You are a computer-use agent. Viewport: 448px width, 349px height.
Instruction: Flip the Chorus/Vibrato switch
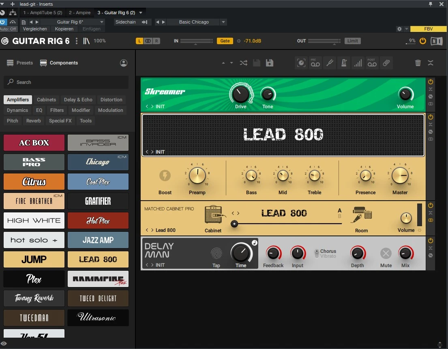[x=317, y=253]
